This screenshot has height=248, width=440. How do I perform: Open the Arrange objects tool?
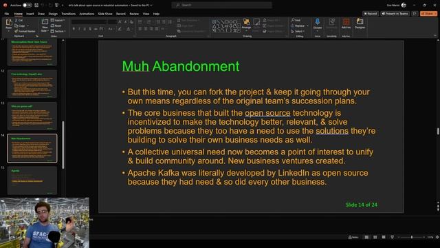click(246, 24)
